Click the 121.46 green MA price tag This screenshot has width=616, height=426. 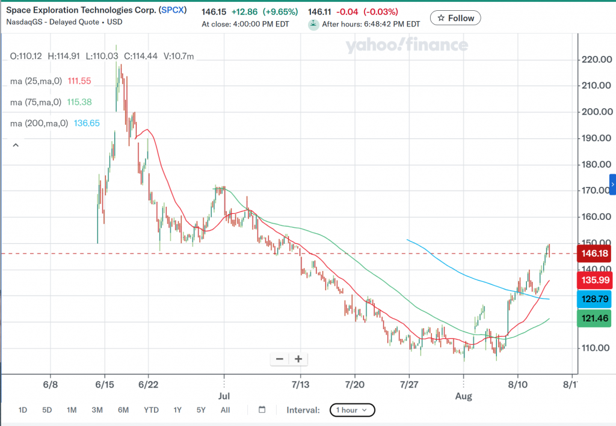click(x=594, y=318)
